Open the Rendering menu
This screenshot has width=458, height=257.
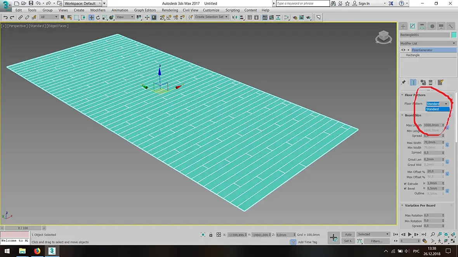[170, 10]
